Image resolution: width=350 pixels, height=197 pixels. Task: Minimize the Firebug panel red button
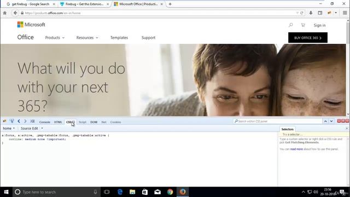(x=339, y=121)
